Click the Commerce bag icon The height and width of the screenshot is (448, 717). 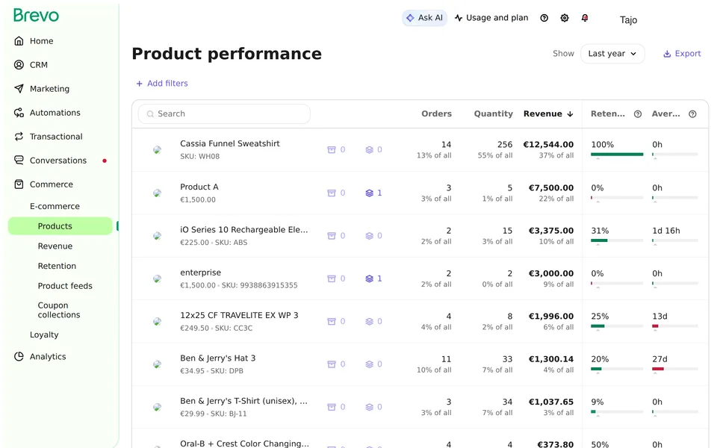tap(19, 184)
